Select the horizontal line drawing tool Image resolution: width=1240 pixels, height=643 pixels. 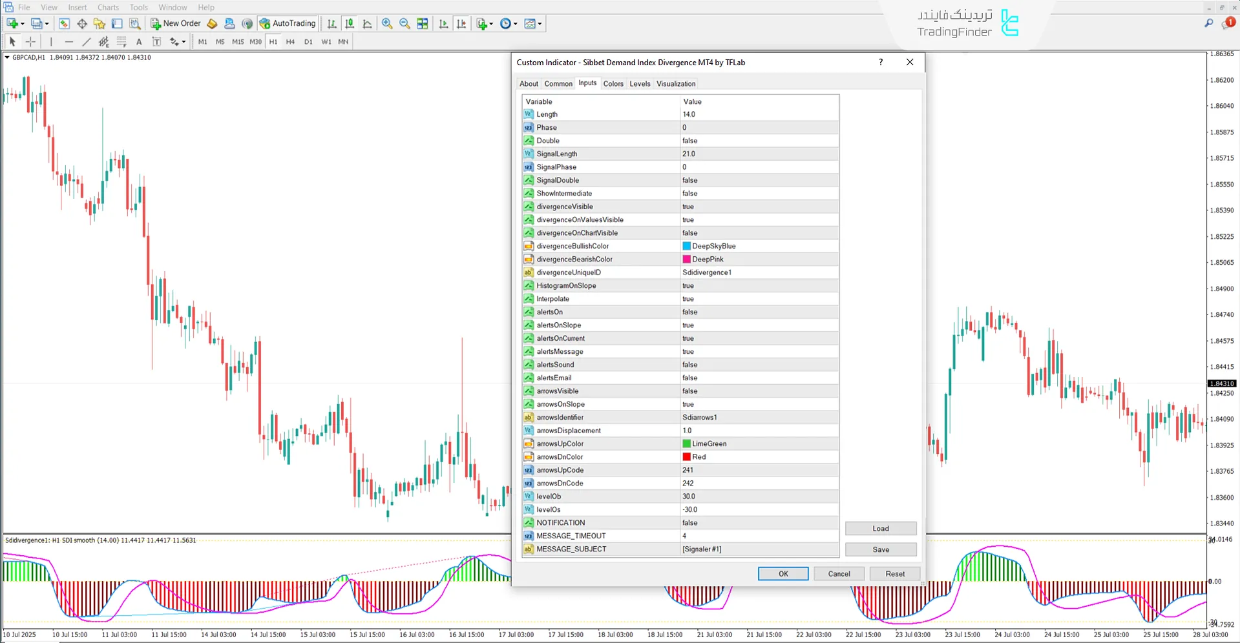point(69,41)
